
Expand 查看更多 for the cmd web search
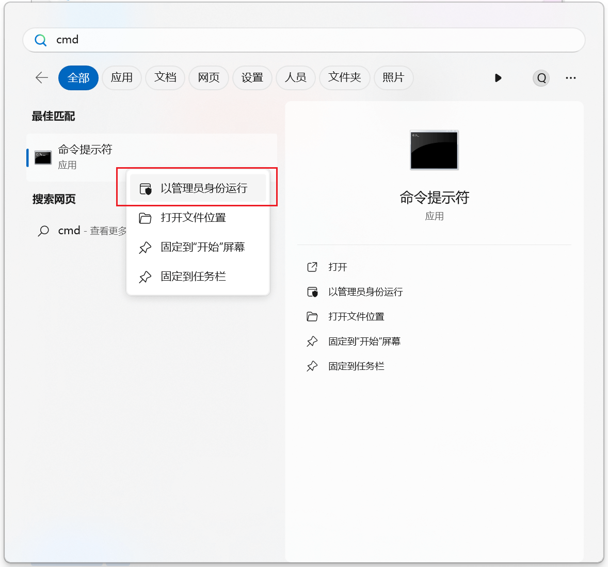(x=109, y=231)
